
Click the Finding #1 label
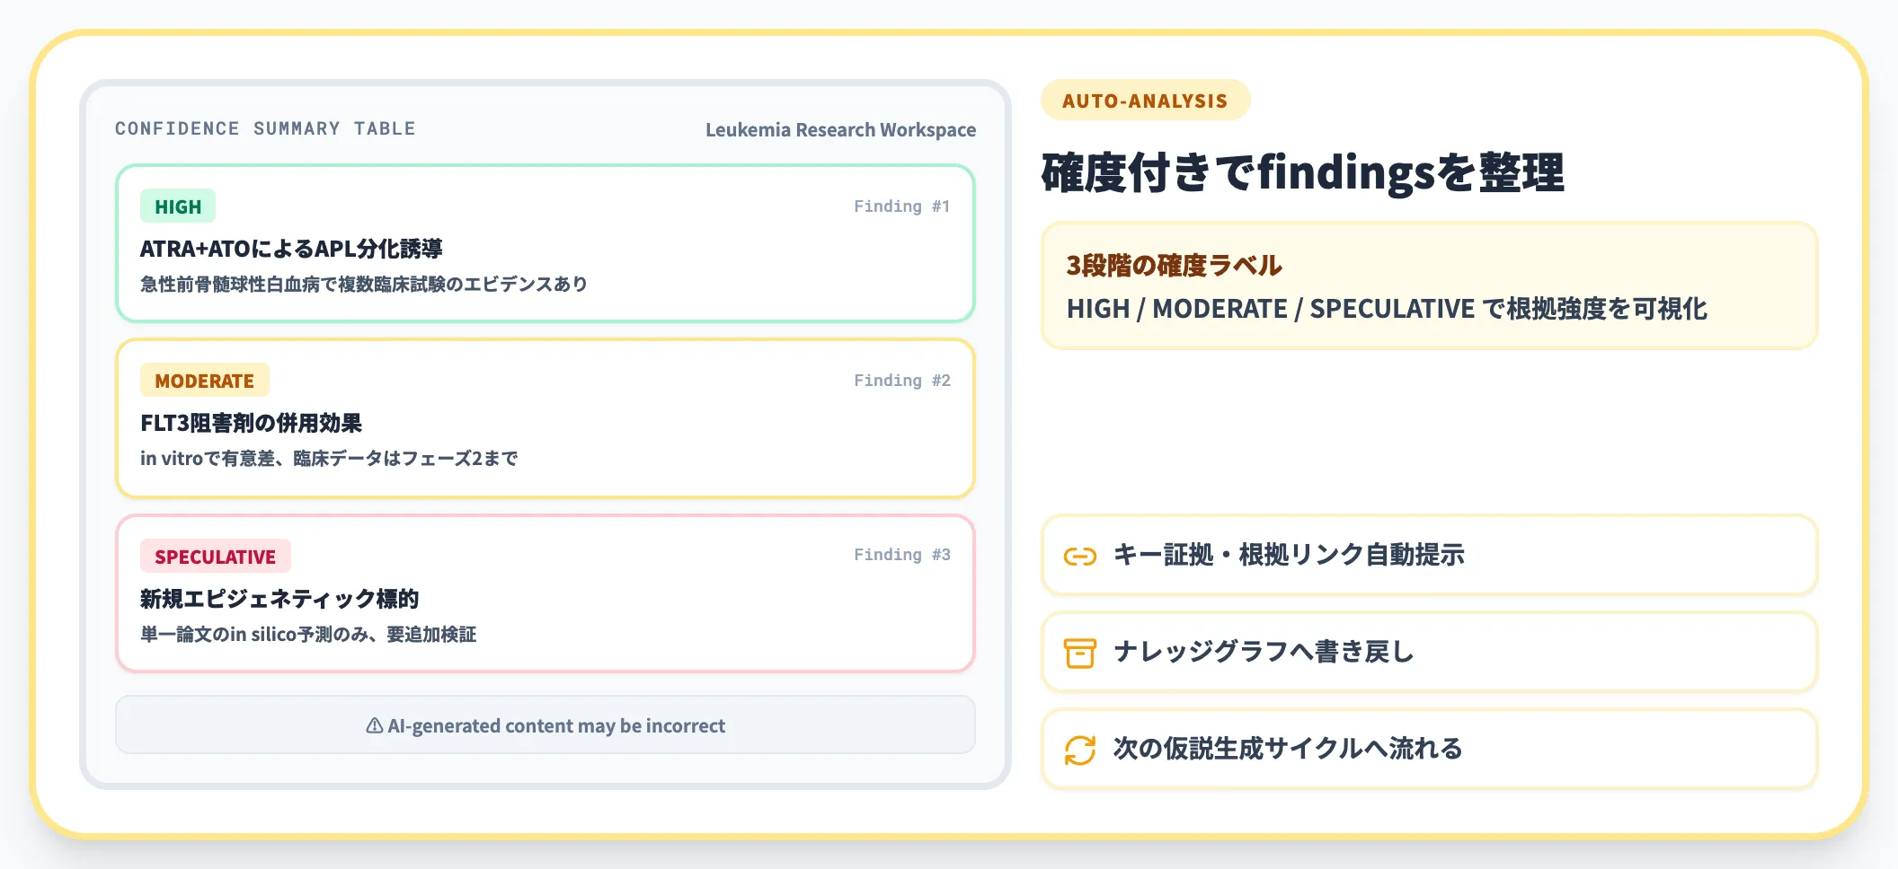click(x=901, y=206)
